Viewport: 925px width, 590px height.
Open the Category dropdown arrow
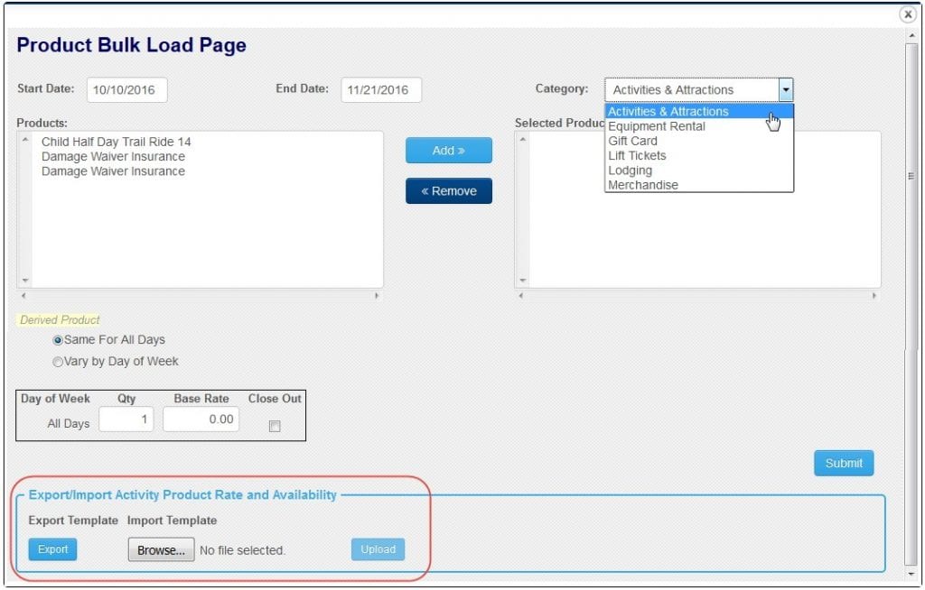coord(785,89)
